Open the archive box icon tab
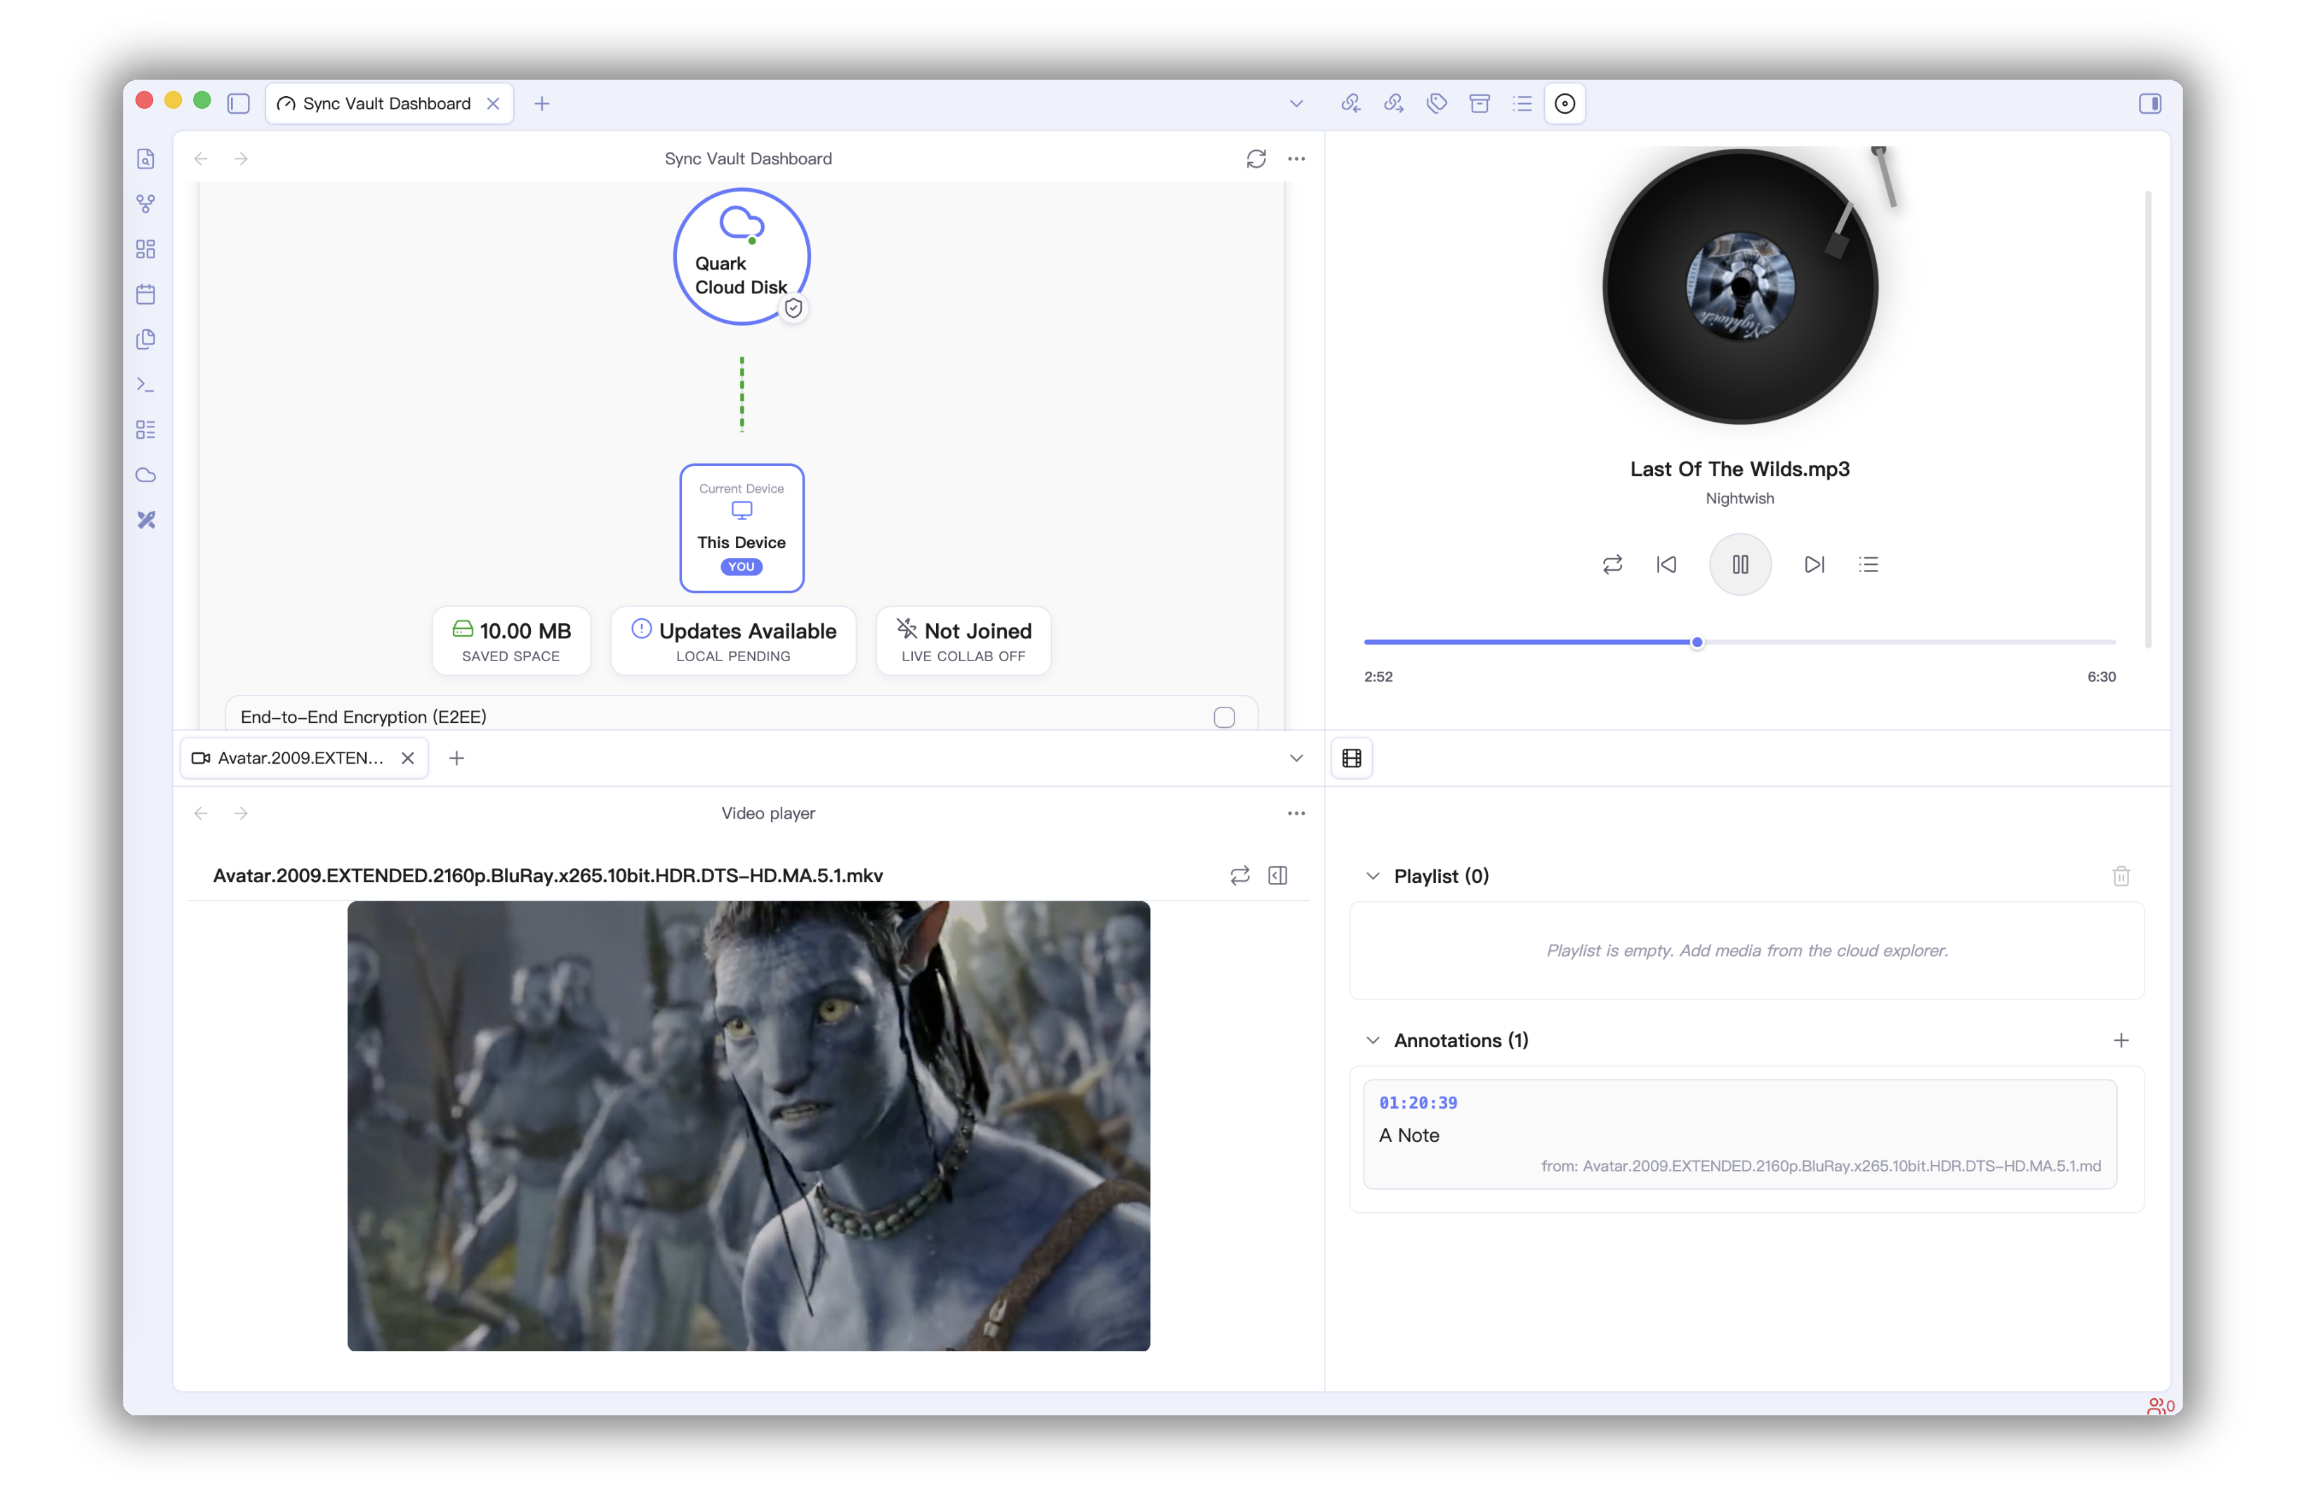The width and height of the screenshot is (2306, 1495). click(1480, 104)
